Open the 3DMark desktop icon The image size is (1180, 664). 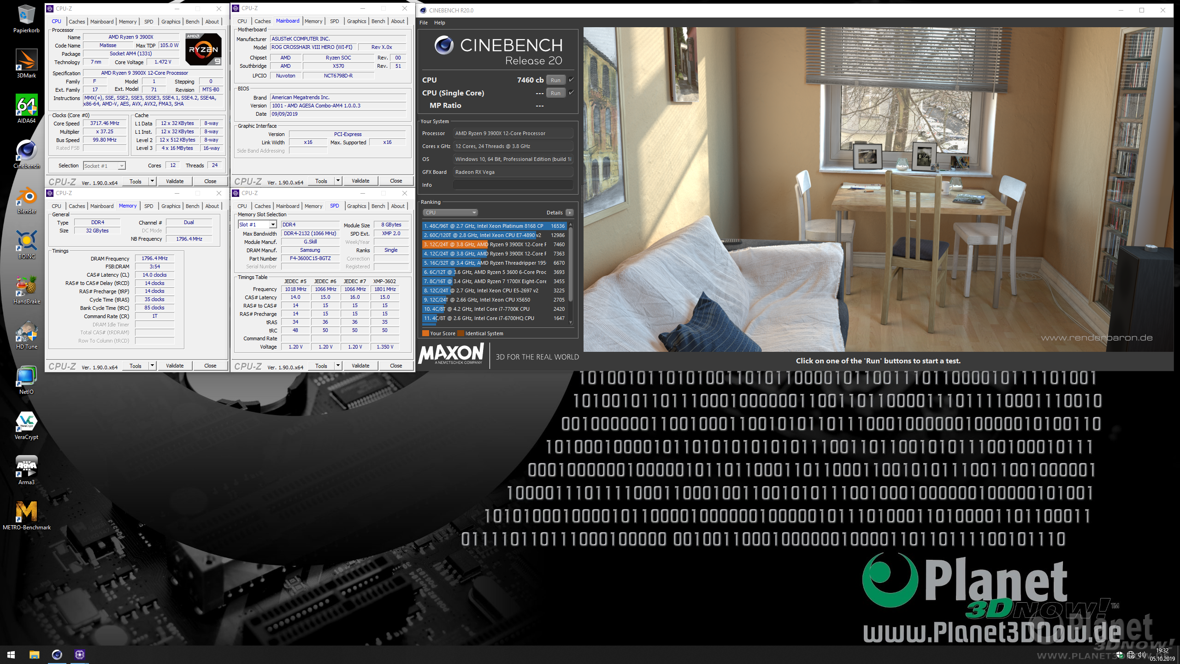click(26, 64)
